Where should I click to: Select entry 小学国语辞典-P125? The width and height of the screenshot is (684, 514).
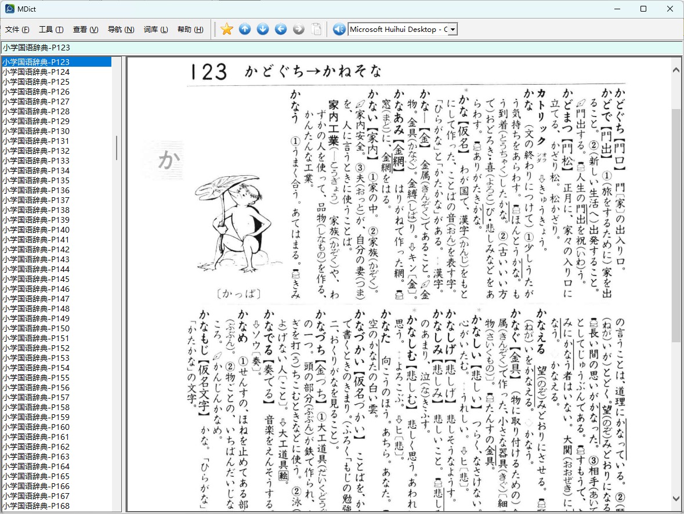tap(56, 82)
